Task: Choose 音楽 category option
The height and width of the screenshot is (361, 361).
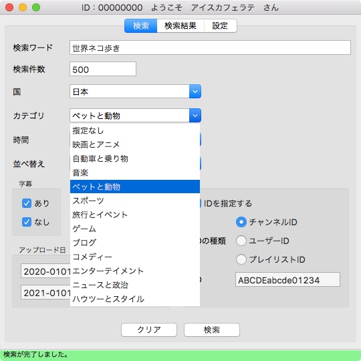Action: (x=135, y=172)
